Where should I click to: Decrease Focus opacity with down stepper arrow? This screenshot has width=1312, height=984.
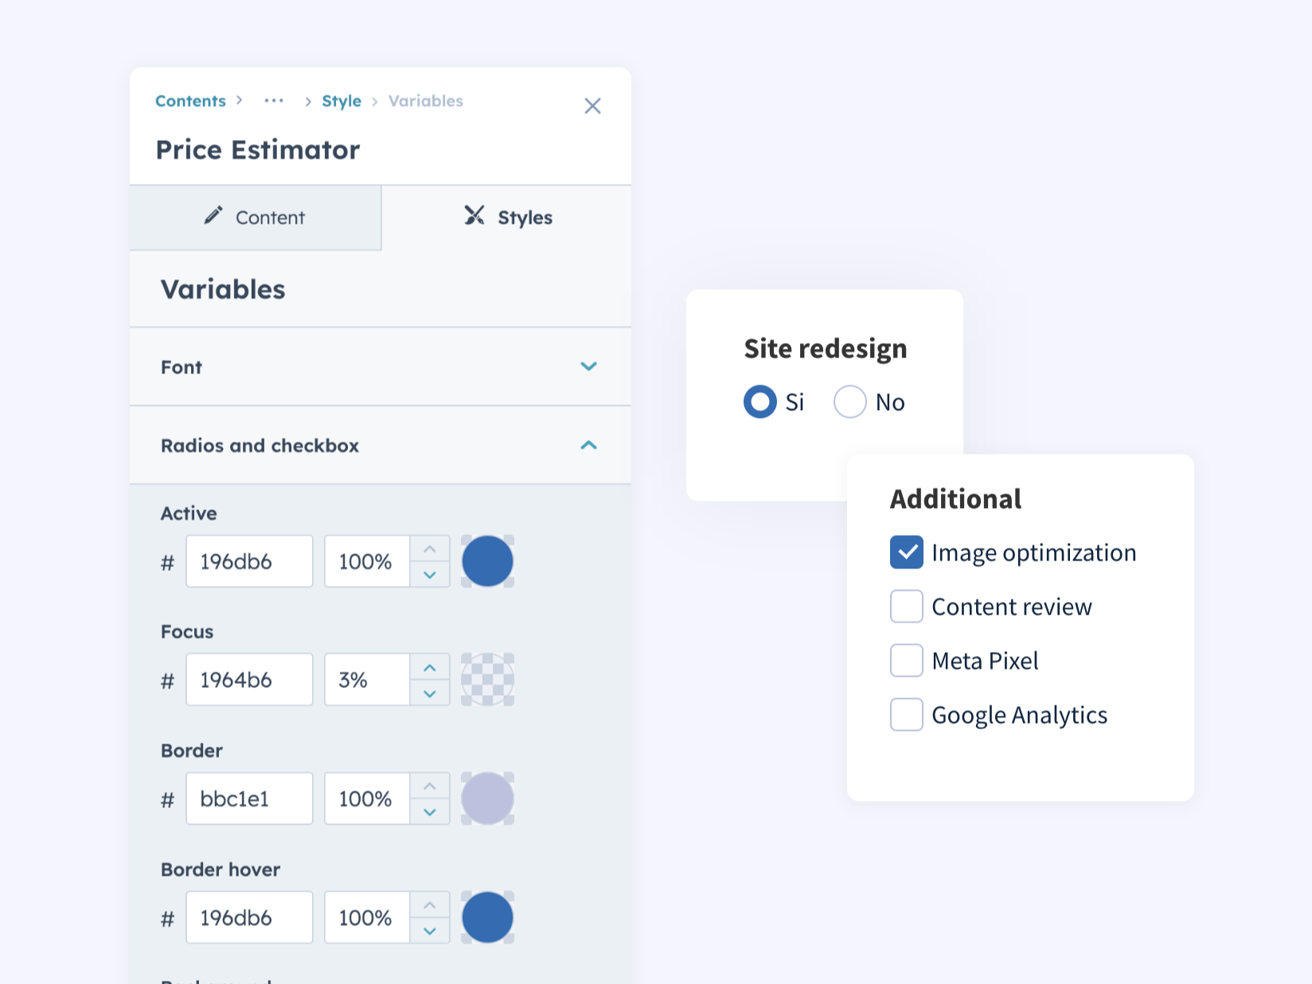[429, 692]
